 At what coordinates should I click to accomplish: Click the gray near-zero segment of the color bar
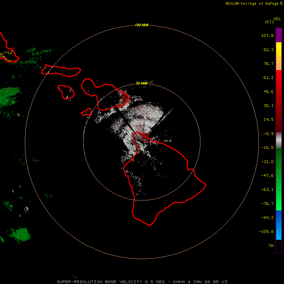click(x=279, y=140)
